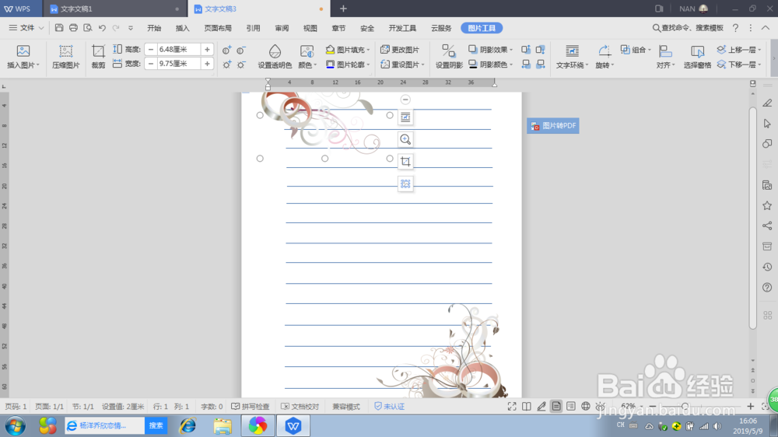Toggle eye protection mode icon in status bar
Viewport: 778px width, 437px height.
click(601, 406)
